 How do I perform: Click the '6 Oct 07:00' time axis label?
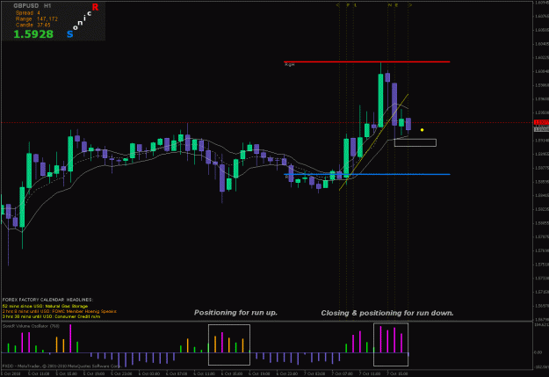coord(177,373)
